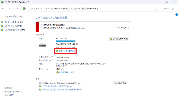This screenshot has width=178, height=99.
Task: Open the recent locations dropdown chevron
Action: pos(14,9)
